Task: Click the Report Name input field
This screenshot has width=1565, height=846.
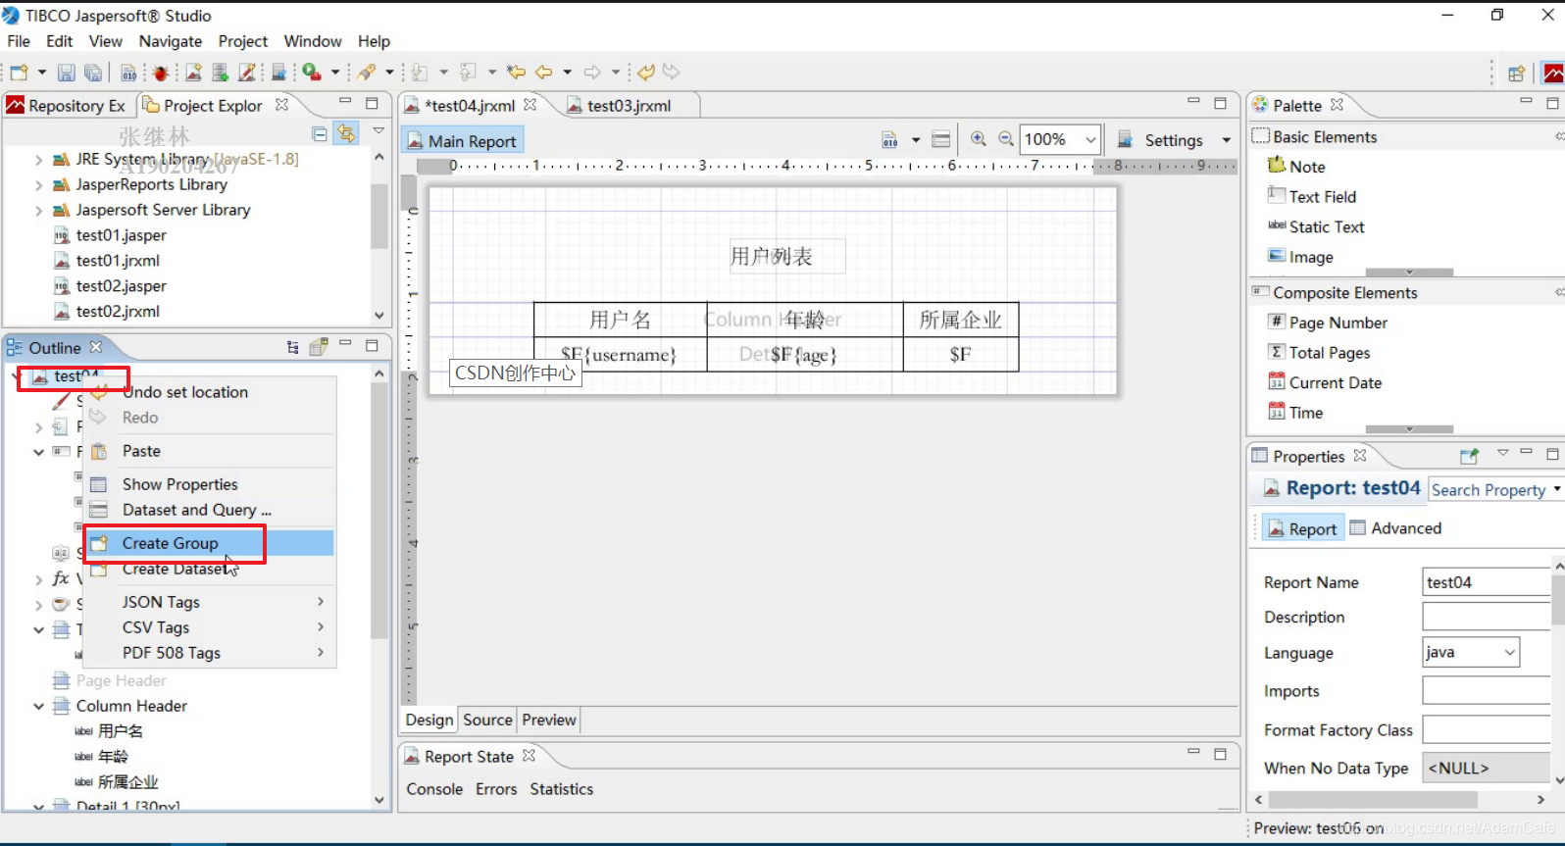Action: [x=1487, y=582]
